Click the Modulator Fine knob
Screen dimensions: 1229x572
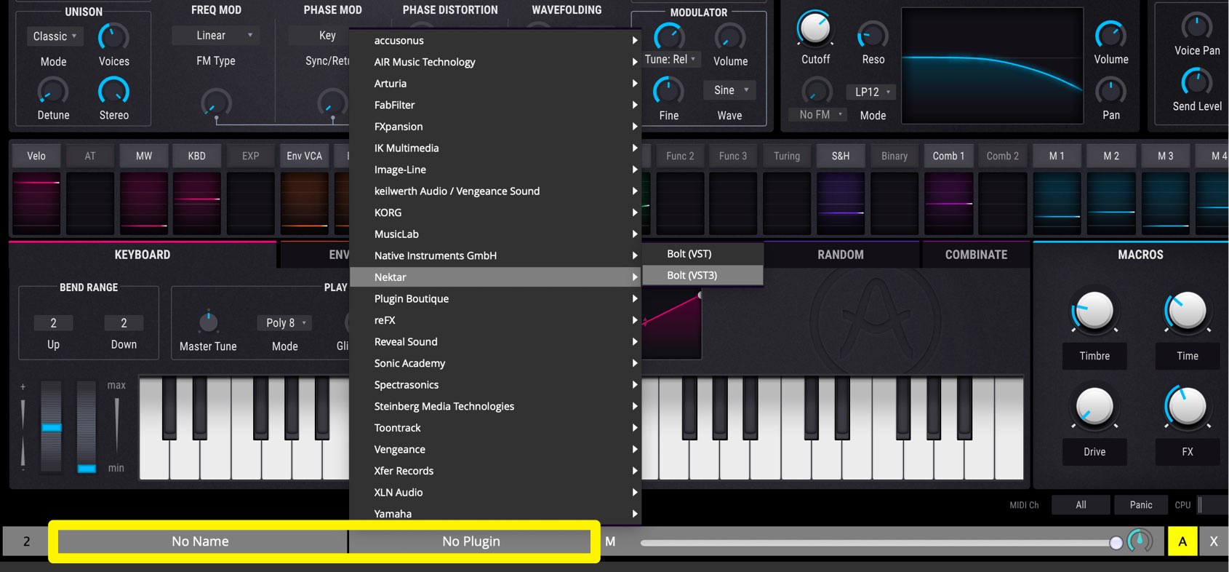click(x=668, y=92)
